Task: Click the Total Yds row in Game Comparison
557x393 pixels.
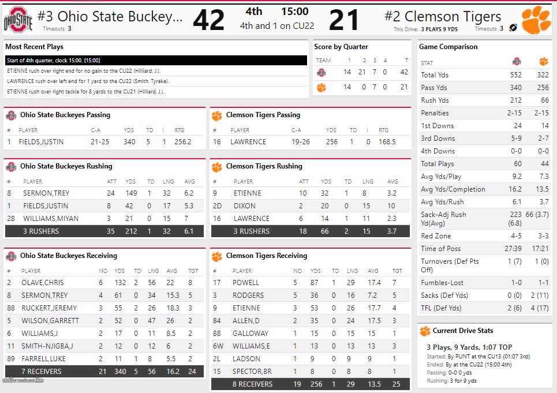Action: [x=484, y=75]
